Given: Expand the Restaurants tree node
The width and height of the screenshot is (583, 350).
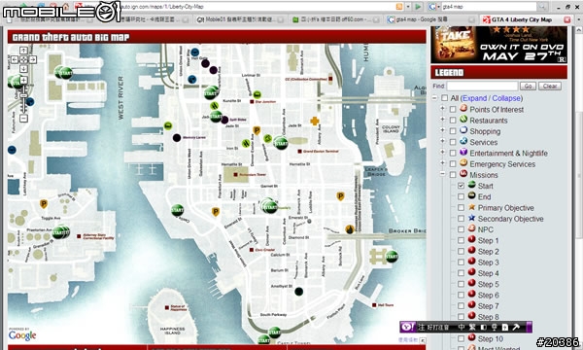Looking at the screenshot, I should [x=442, y=119].
